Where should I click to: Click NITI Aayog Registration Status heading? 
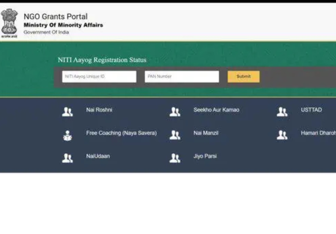pyautogui.click(x=102, y=60)
